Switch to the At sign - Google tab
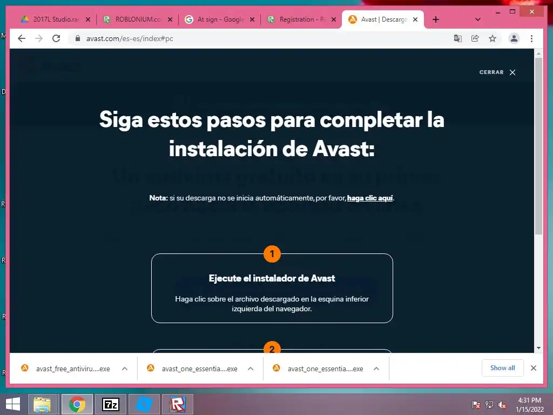The width and height of the screenshot is (553, 415). click(x=214, y=19)
